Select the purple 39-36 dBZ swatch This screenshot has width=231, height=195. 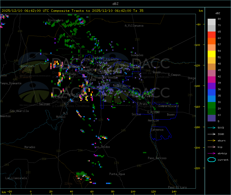(211, 86)
